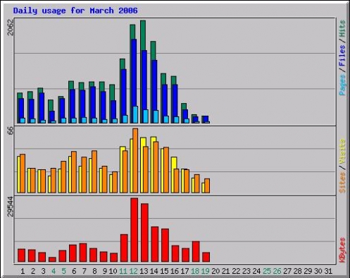
Task: Click the 'Hits' legend label
Action: pyautogui.click(x=342, y=29)
